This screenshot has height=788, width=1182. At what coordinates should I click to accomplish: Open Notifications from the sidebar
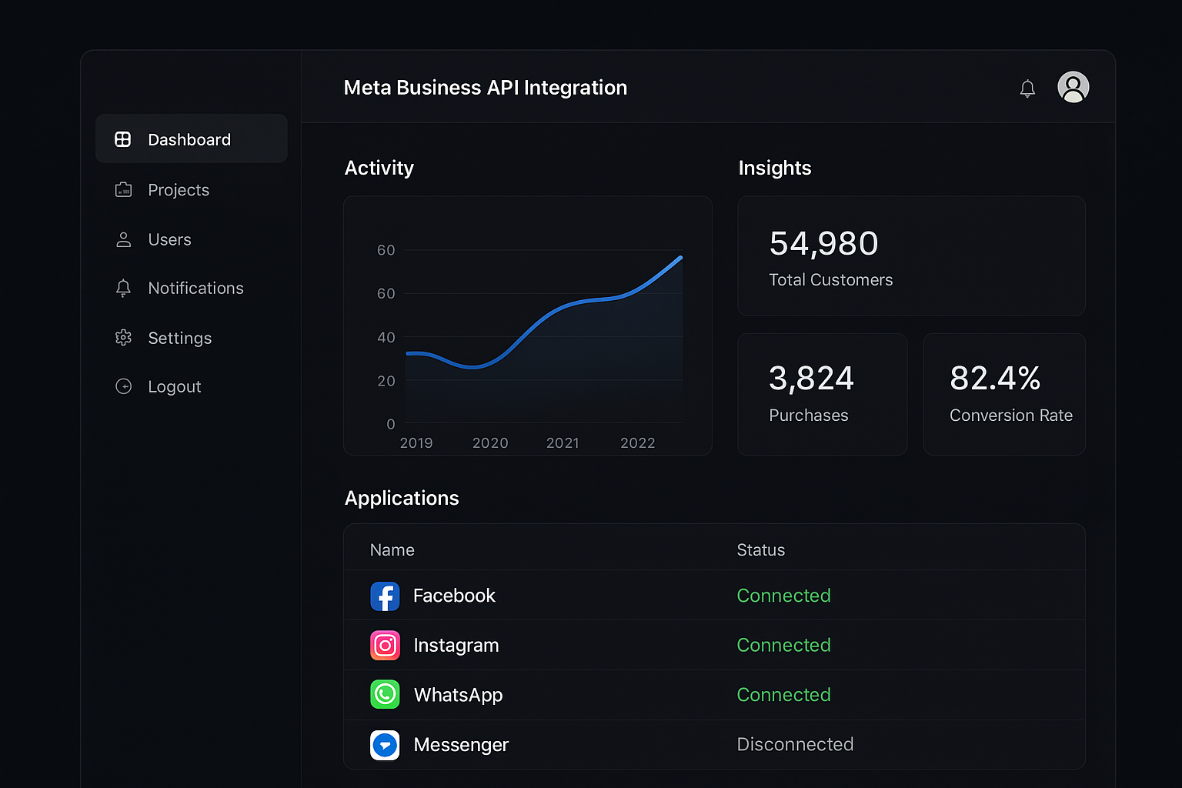coord(195,289)
